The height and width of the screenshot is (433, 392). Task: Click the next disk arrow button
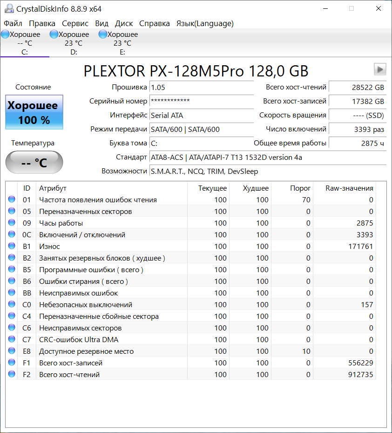coord(380,69)
